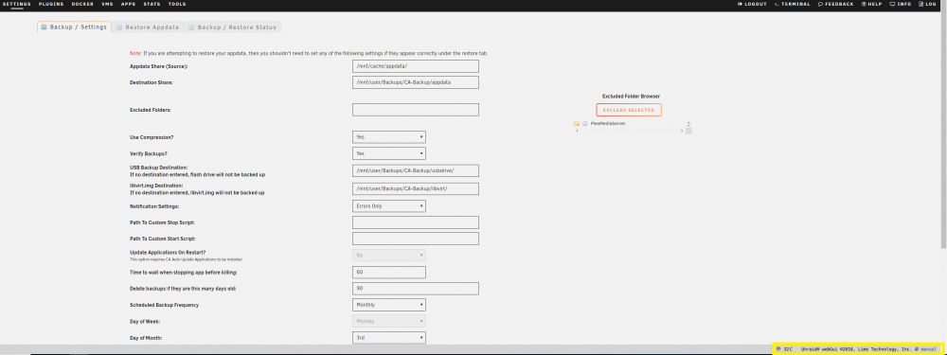Click the Exclude Selected button
The width and height of the screenshot is (947, 355).
point(629,110)
